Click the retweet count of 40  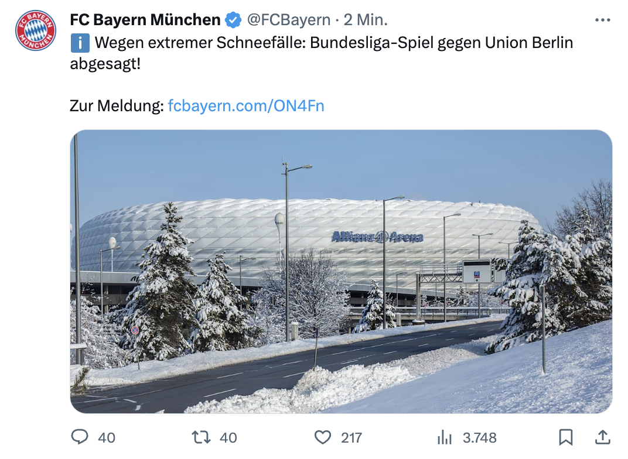(x=228, y=437)
